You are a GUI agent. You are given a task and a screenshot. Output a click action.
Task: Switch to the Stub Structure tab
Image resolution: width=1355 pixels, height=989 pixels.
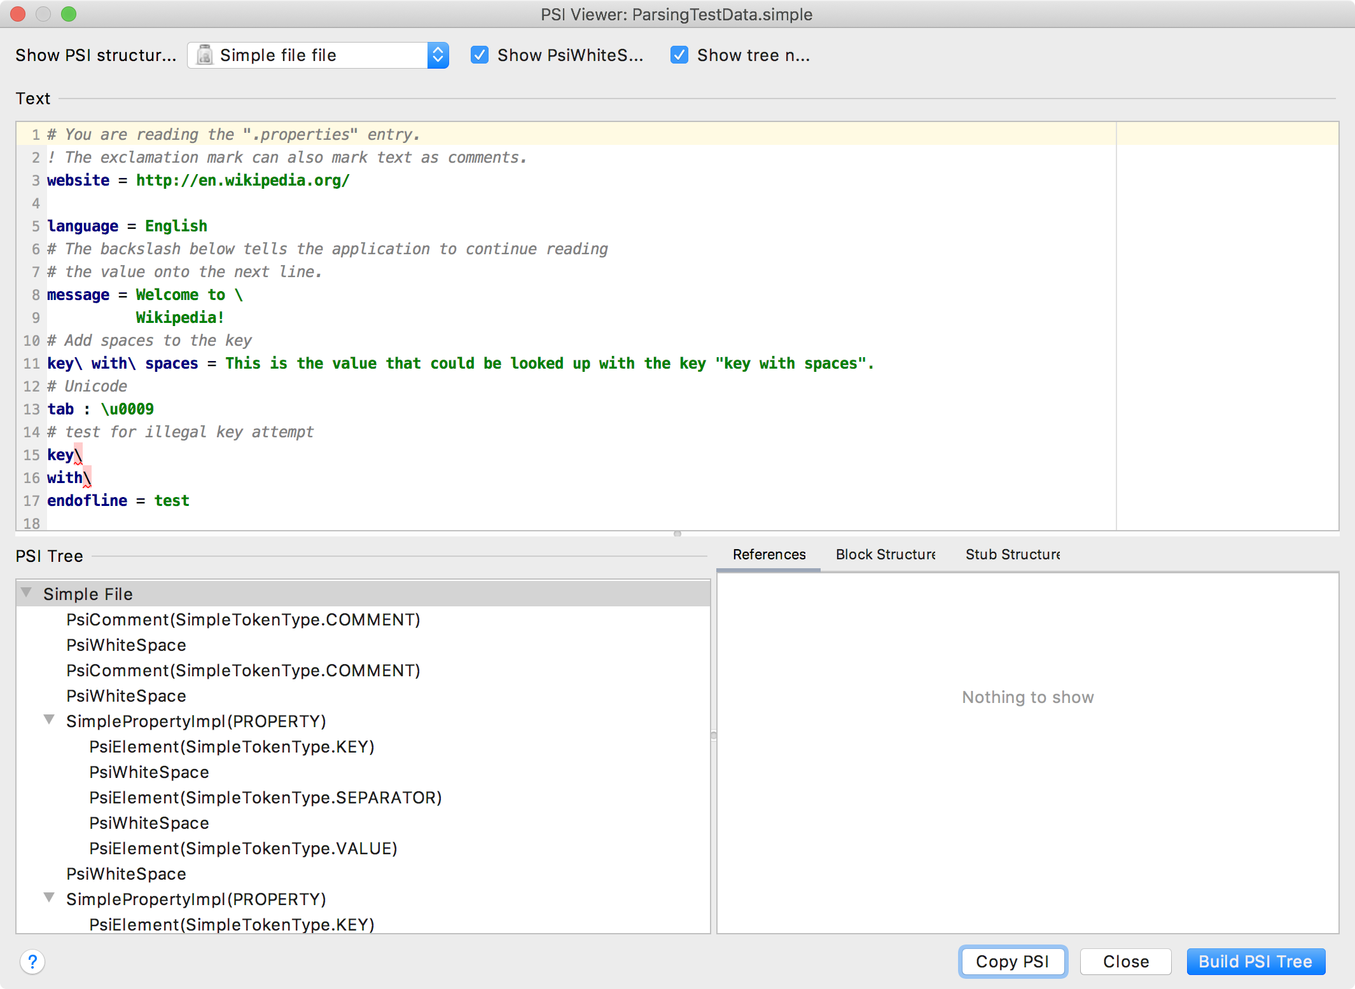coord(1012,554)
